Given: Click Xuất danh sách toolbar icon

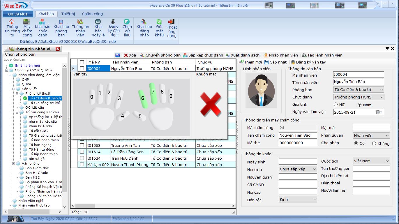Looking at the screenshot, I should (x=228, y=55).
